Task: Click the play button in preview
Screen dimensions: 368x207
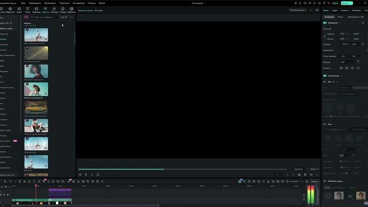Action: click(x=86, y=175)
